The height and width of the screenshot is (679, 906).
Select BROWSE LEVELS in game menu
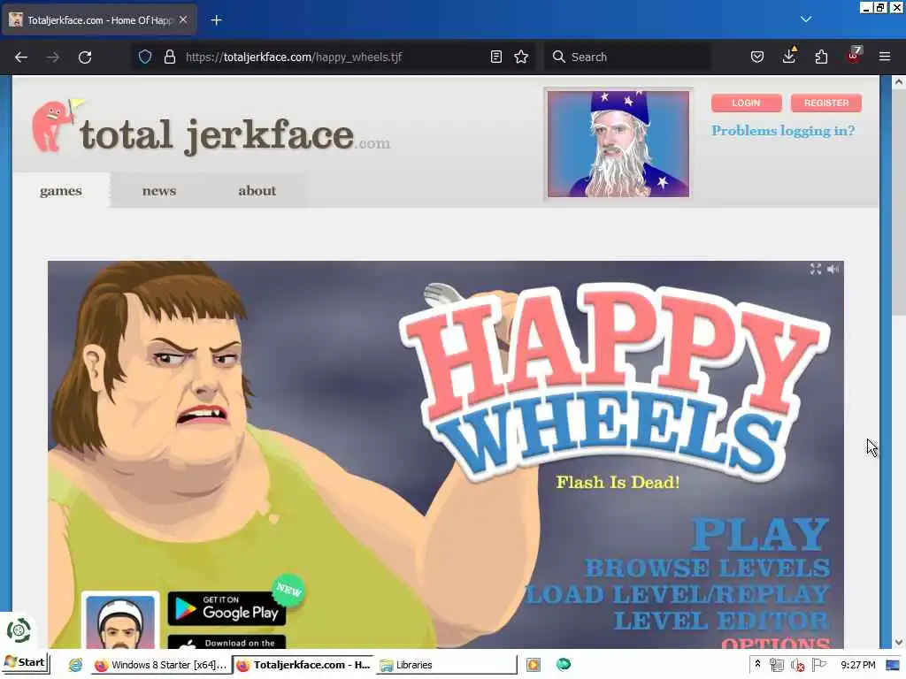pyautogui.click(x=708, y=568)
